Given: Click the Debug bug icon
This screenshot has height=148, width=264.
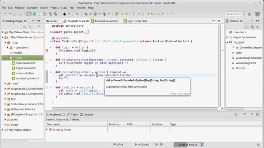Looking at the screenshot, I should pyautogui.click(x=86, y=14).
